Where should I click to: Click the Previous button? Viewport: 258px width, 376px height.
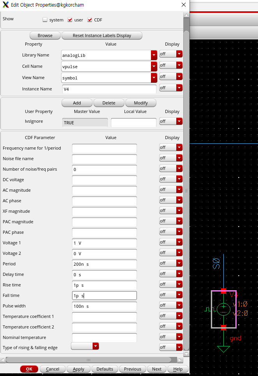132,369
